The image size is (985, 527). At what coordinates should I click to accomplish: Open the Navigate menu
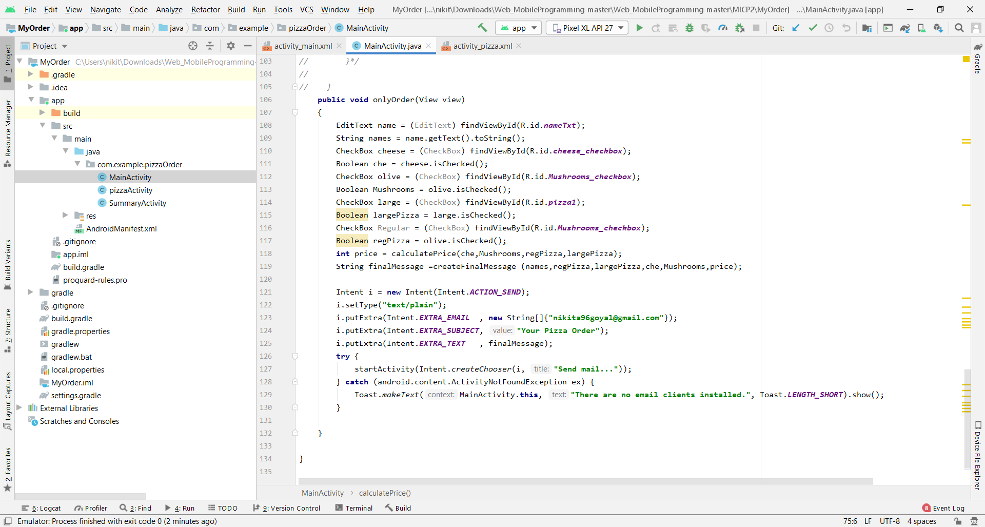click(x=106, y=9)
